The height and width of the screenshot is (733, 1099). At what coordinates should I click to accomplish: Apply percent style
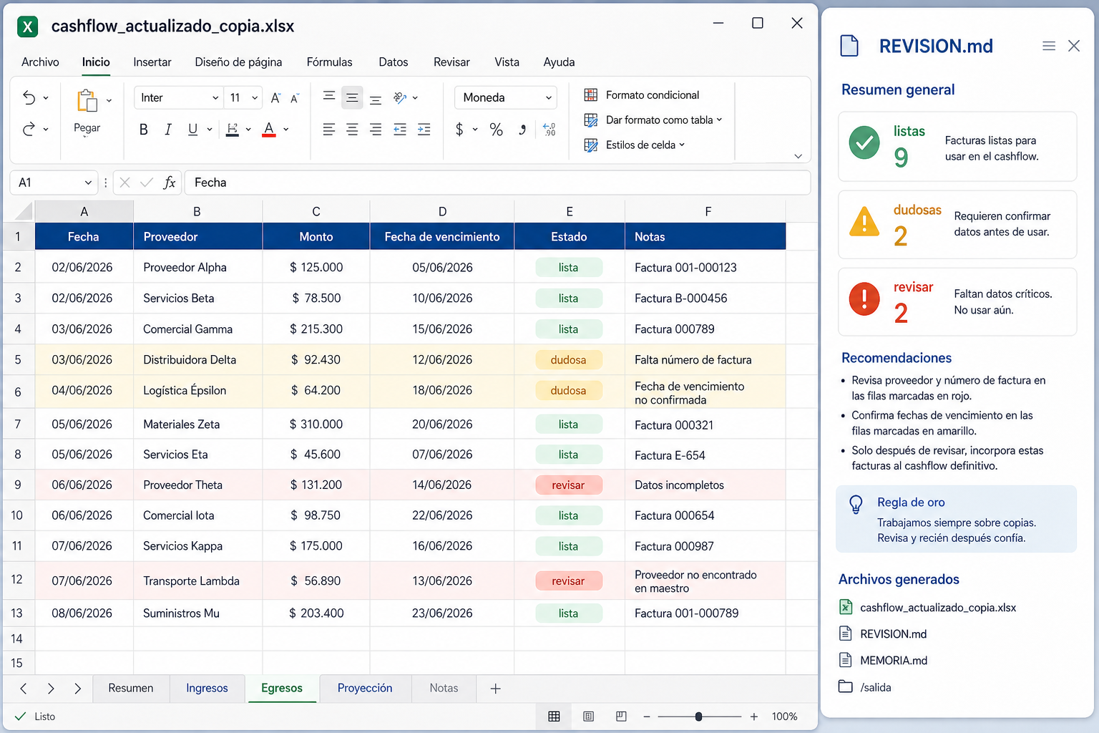tap(496, 130)
